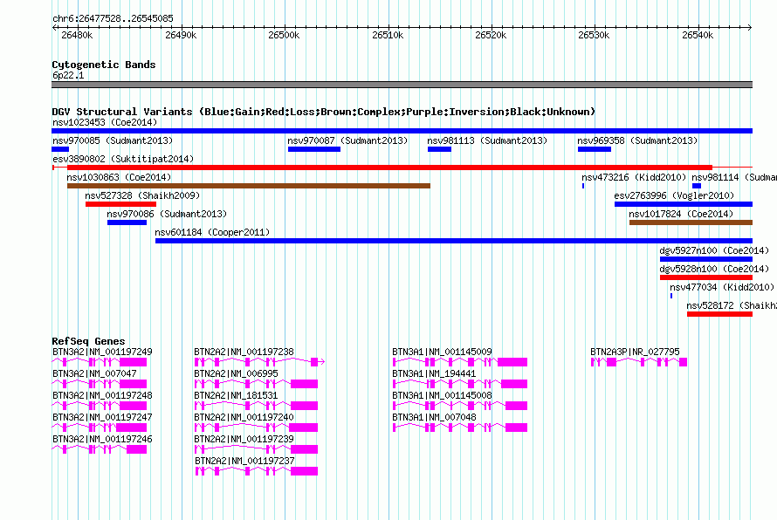The height and width of the screenshot is (520, 777).
Task: Select nsv970086 (Sudmant2013) variant label
Action: 167,214
